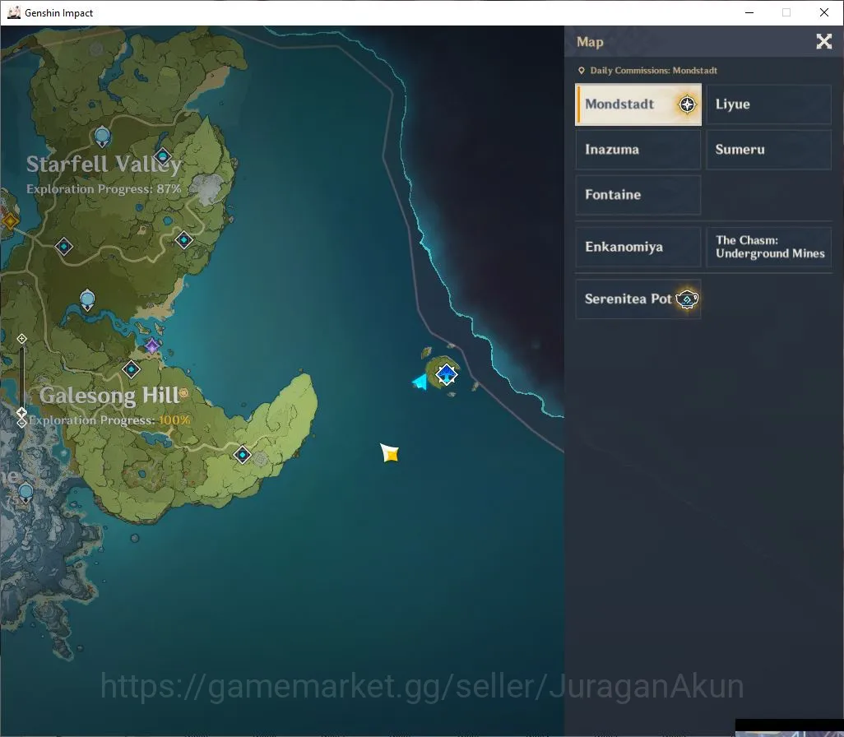Open The Chasm: Underground Mines map
844x737 pixels.
(768, 247)
